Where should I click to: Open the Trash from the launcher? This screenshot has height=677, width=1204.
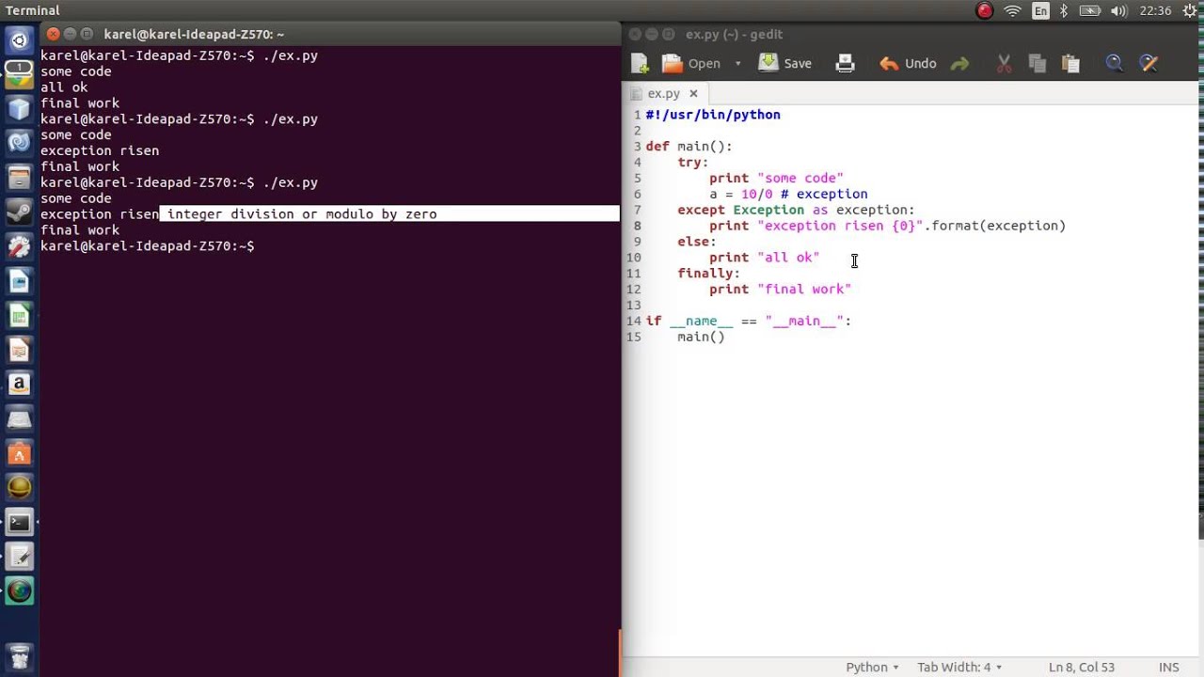[x=19, y=655]
